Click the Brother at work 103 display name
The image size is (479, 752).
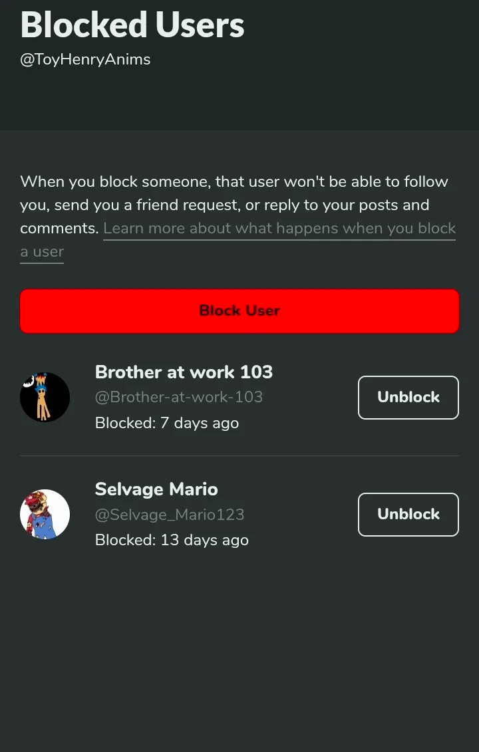pyautogui.click(x=184, y=372)
